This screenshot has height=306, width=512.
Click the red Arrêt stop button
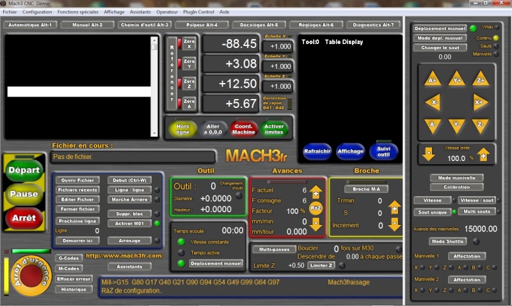pyautogui.click(x=24, y=218)
